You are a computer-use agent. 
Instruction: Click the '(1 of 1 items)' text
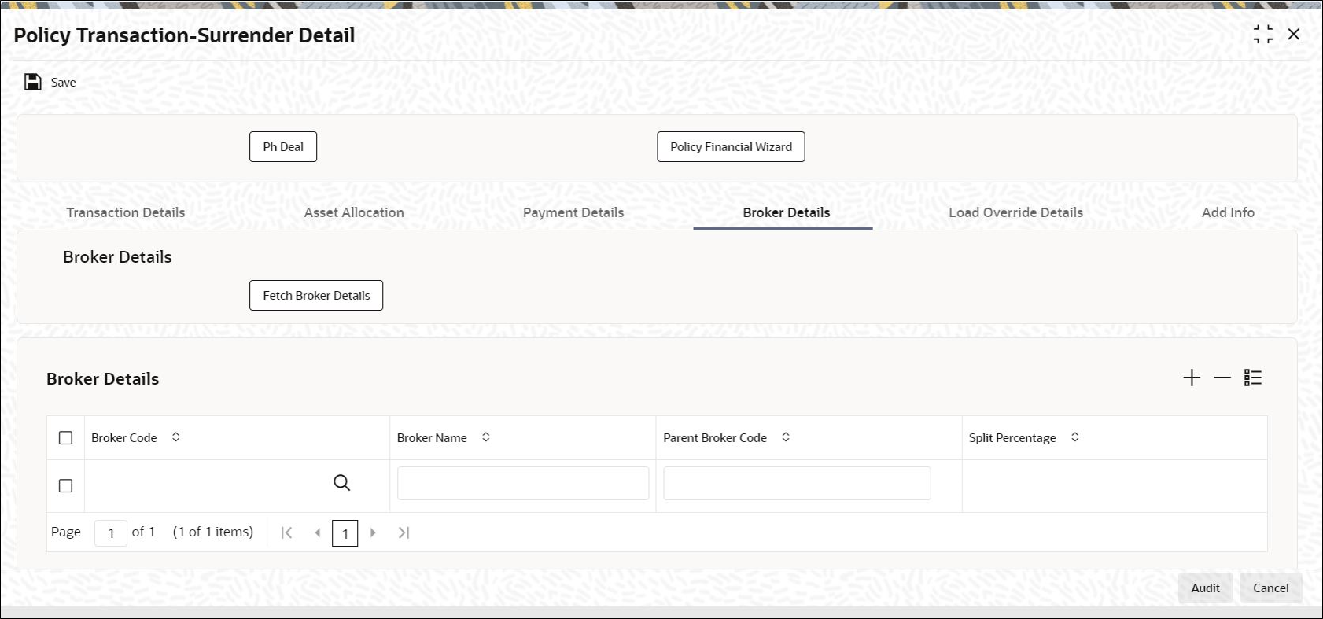(213, 532)
